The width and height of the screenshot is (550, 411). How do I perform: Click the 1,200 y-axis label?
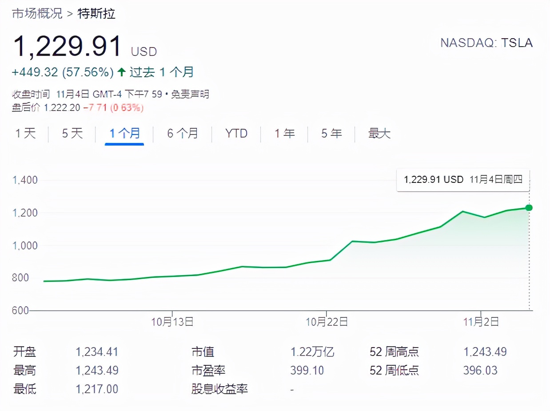(25, 213)
